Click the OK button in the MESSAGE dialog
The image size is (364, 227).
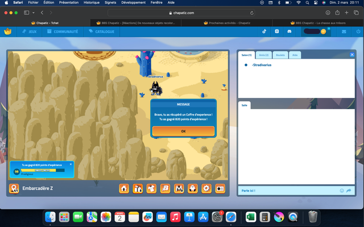pyautogui.click(x=183, y=131)
